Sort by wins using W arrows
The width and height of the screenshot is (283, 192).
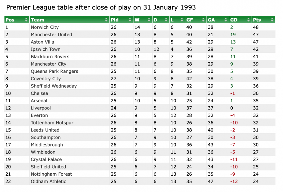149,20
